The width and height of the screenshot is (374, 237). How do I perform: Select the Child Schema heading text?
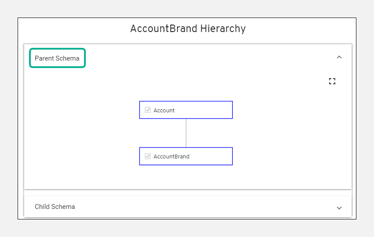point(55,207)
